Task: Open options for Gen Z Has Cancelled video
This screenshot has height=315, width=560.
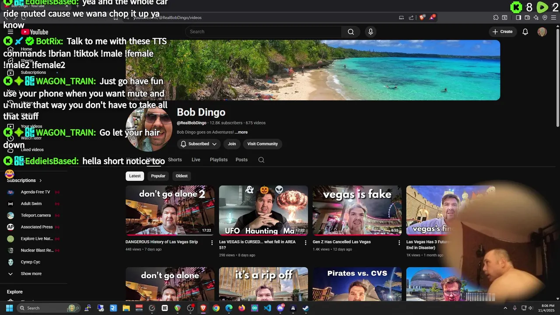Action: pos(399,242)
